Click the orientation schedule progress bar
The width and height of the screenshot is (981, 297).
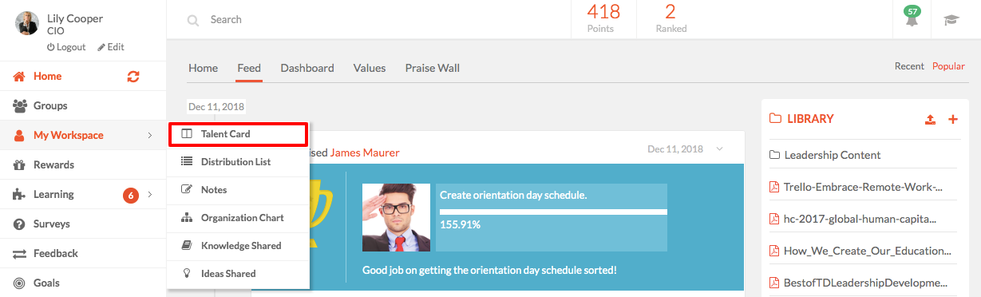point(552,212)
